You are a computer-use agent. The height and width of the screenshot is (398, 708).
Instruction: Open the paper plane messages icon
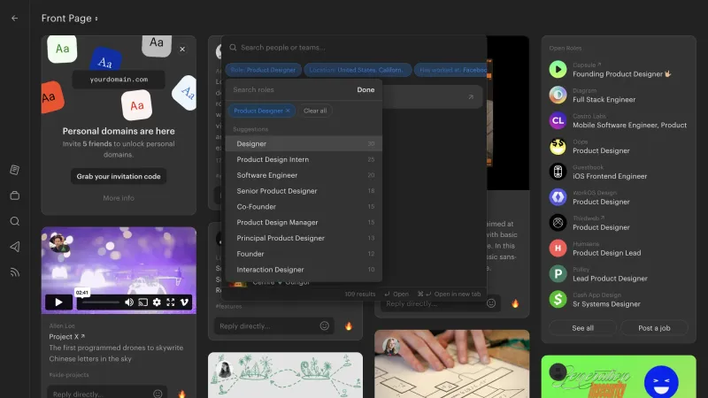14,247
